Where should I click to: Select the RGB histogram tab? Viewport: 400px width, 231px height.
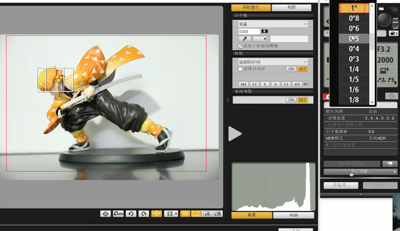coord(294,215)
